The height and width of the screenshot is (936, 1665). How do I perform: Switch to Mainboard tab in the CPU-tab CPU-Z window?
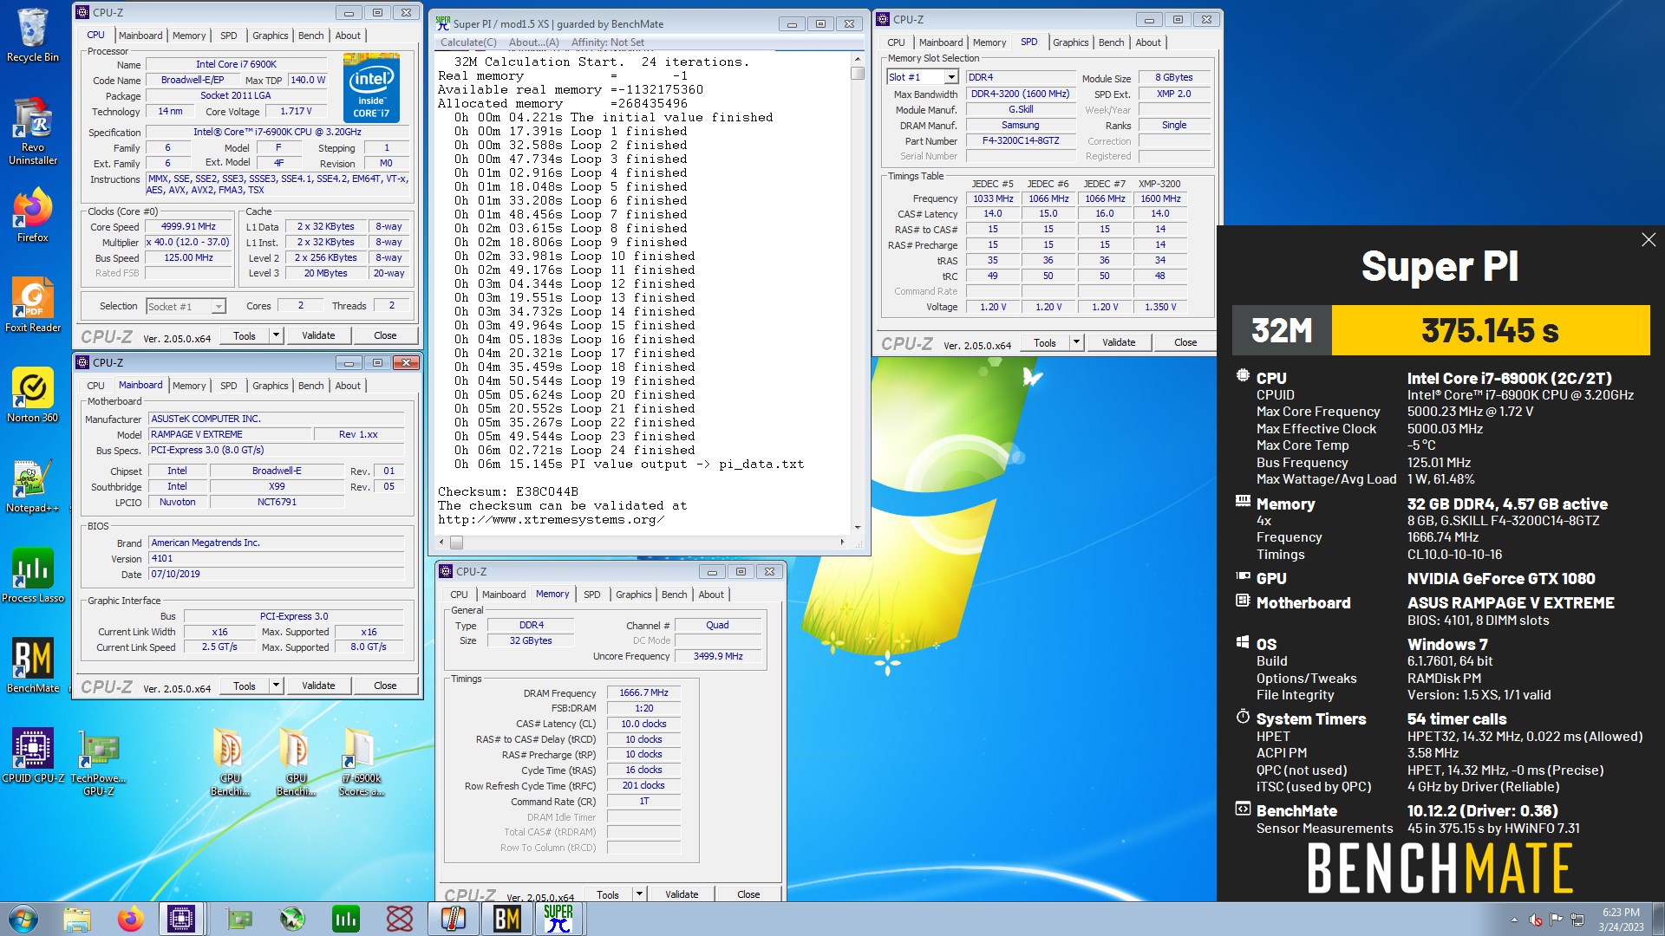[x=140, y=36]
